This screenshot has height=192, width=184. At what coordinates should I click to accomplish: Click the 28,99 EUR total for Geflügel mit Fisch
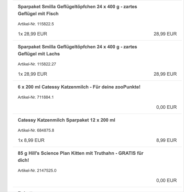tap(165, 34)
